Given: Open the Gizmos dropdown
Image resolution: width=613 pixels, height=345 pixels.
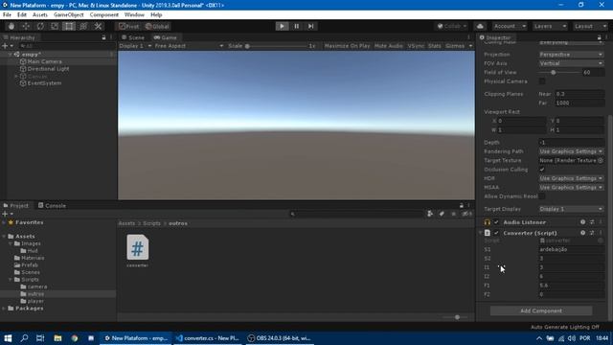Looking at the screenshot, I should pyautogui.click(x=459, y=46).
